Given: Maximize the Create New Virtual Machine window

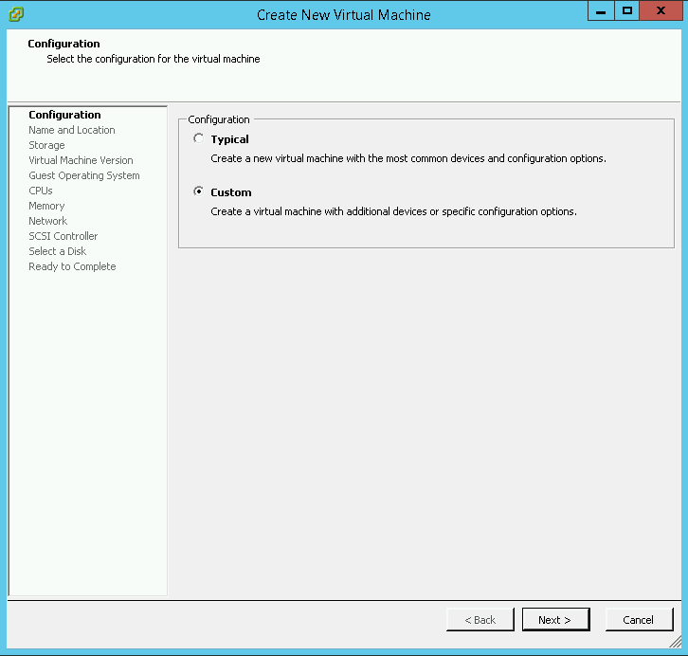Looking at the screenshot, I should coord(626,10).
